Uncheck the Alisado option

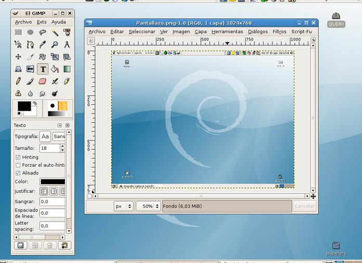18,173
